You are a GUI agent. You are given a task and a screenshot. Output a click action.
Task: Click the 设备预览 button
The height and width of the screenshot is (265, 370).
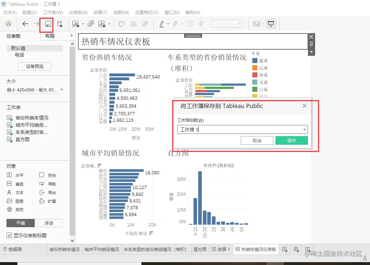[x=34, y=66]
